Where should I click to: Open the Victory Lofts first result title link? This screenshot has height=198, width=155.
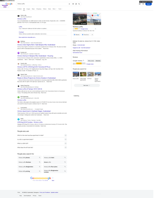(x=22, y=19)
